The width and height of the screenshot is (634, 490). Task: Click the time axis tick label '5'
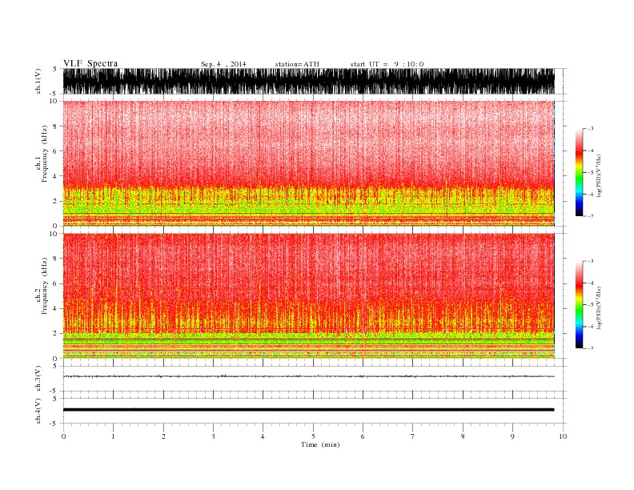coord(313,436)
